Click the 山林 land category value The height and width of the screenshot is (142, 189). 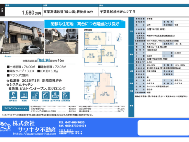pos(149,25)
